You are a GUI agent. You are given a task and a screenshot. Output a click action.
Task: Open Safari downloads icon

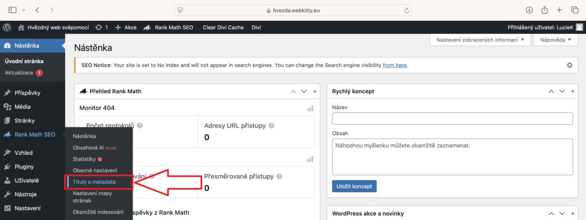point(529,10)
